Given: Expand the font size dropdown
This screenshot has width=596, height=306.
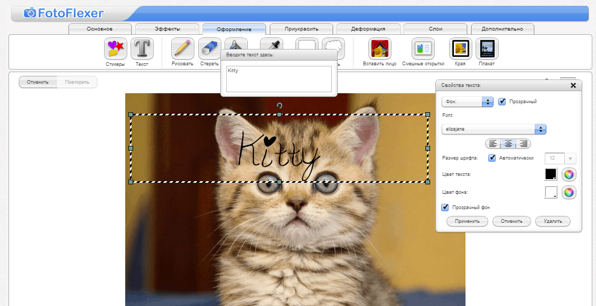Looking at the screenshot, I should tap(570, 158).
